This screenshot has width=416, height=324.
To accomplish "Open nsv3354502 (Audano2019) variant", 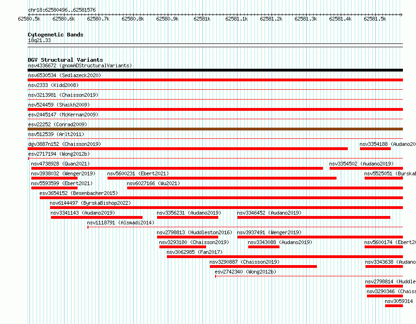I will click(x=361, y=164).
